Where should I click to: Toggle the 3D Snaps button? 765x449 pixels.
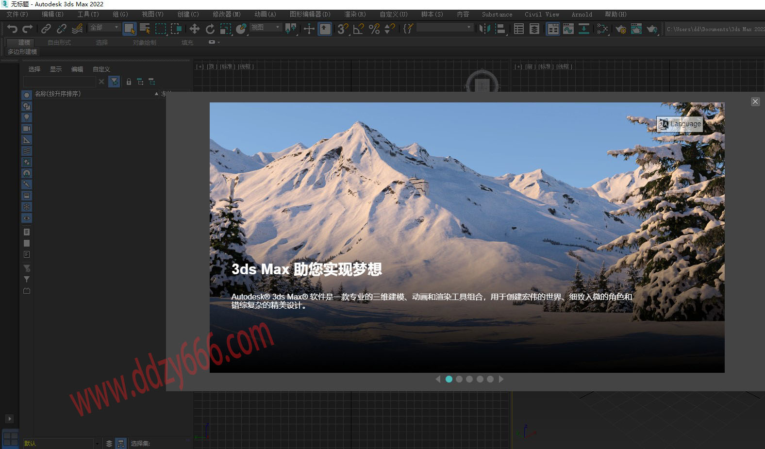pyautogui.click(x=343, y=29)
